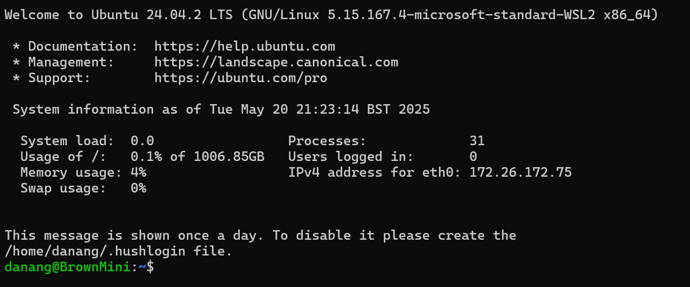The image size is (690, 287).
Task: Open the https://help.ubuntu.com documentation link
Action: coord(245,47)
